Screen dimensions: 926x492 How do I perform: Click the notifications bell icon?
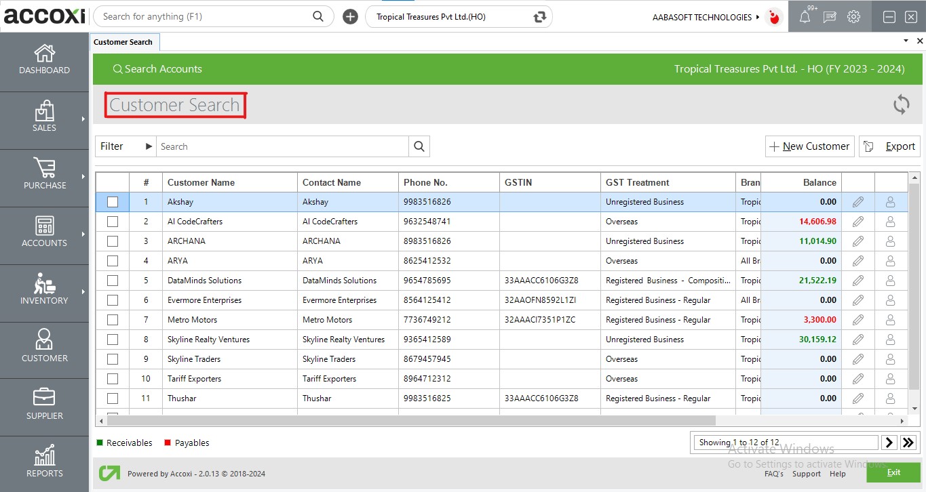point(805,17)
